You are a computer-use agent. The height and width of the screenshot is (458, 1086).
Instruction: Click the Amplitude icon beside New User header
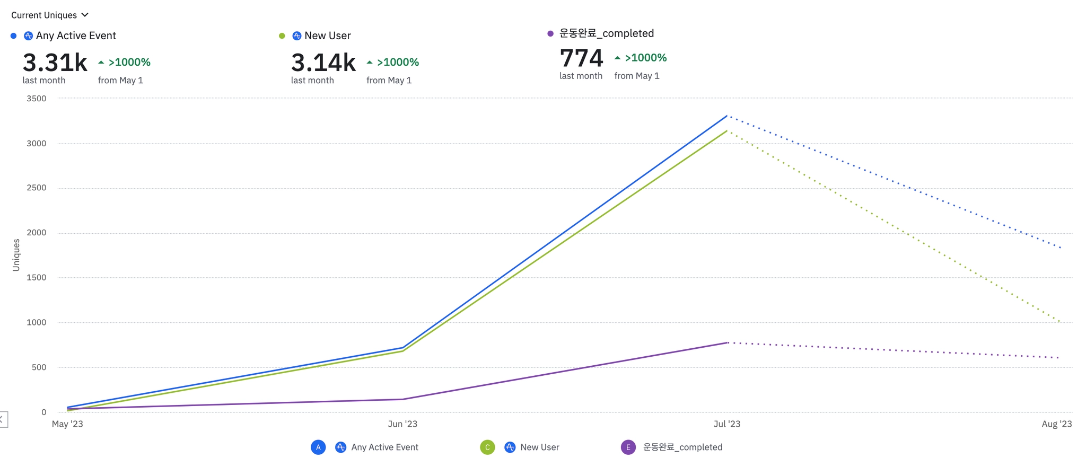(x=297, y=36)
